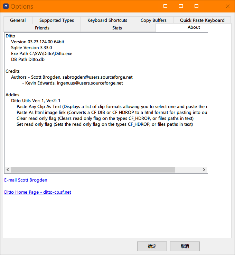Screen dimensions: 235x255
Task: Click the Ditto app icon in title bar
Action: point(5,6)
